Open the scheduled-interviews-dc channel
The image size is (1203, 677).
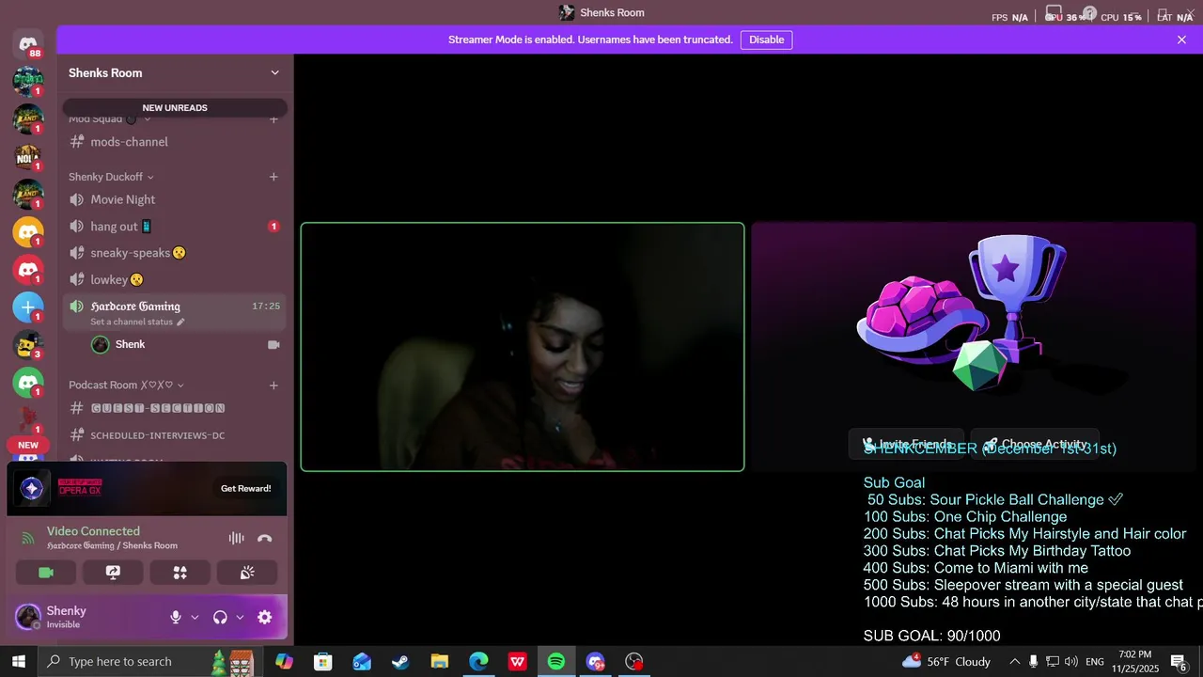tap(174, 435)
